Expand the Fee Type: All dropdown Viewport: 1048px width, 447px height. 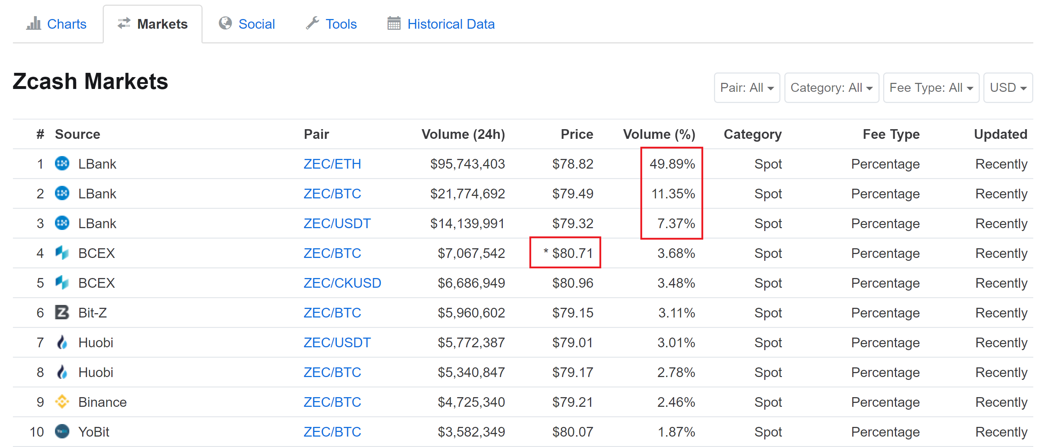pyautogui.click(x=931, y=88)
